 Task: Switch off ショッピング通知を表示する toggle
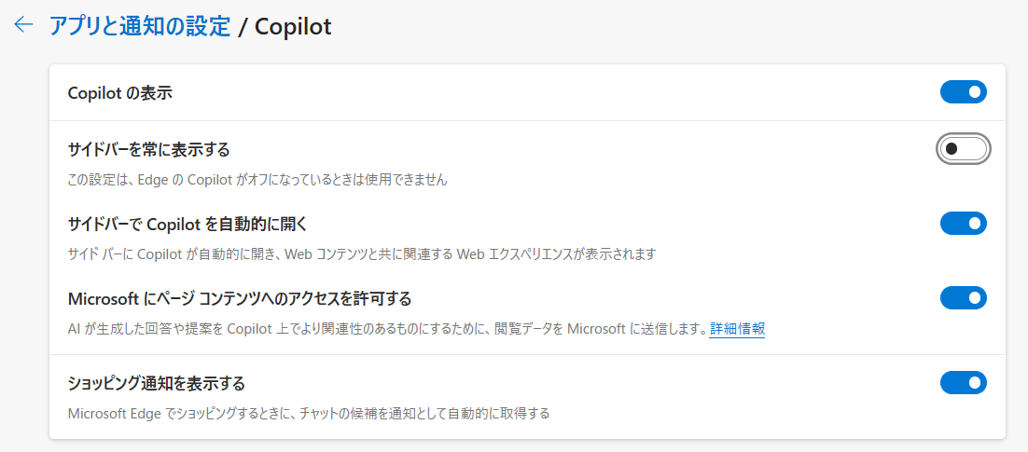[x=963, y=382]
